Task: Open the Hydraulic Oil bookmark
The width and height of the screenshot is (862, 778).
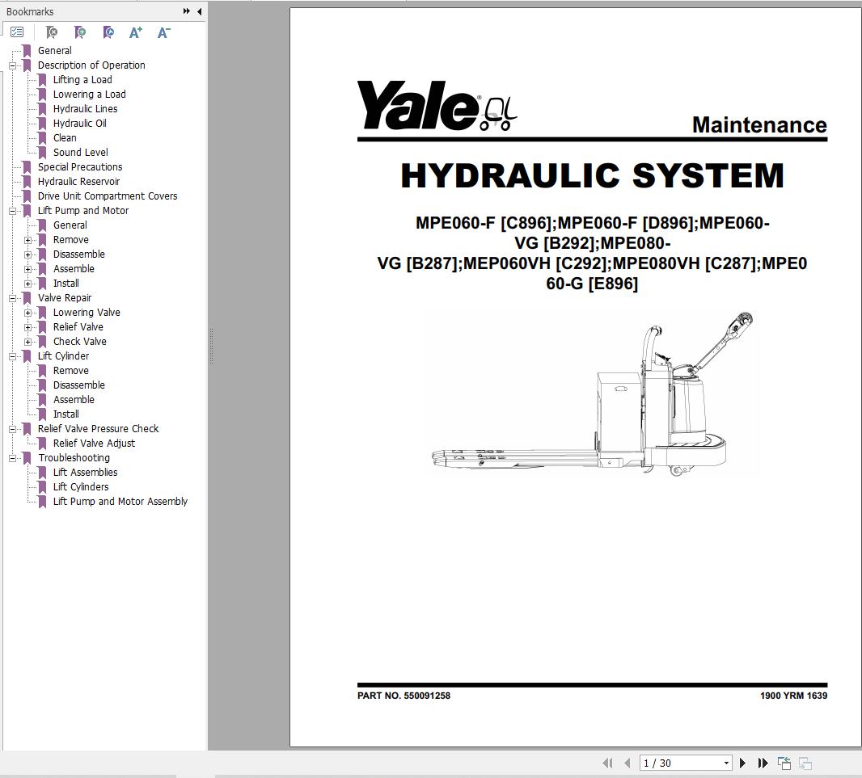Action: (x=80, y=124)
